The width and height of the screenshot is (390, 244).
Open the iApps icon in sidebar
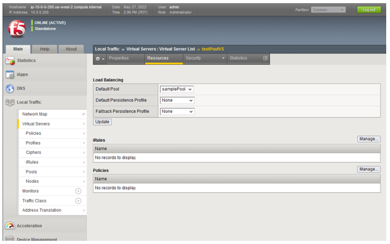[10, 74]
